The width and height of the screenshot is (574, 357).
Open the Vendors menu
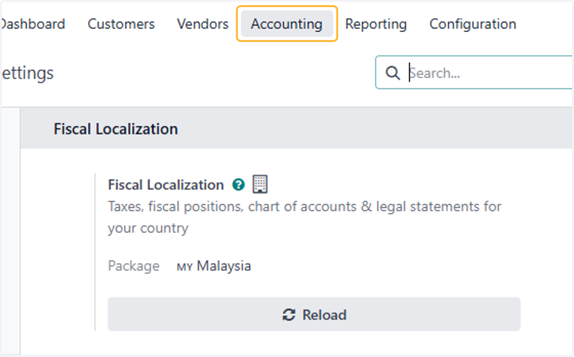pyautogui.click(x=202, y=24)
